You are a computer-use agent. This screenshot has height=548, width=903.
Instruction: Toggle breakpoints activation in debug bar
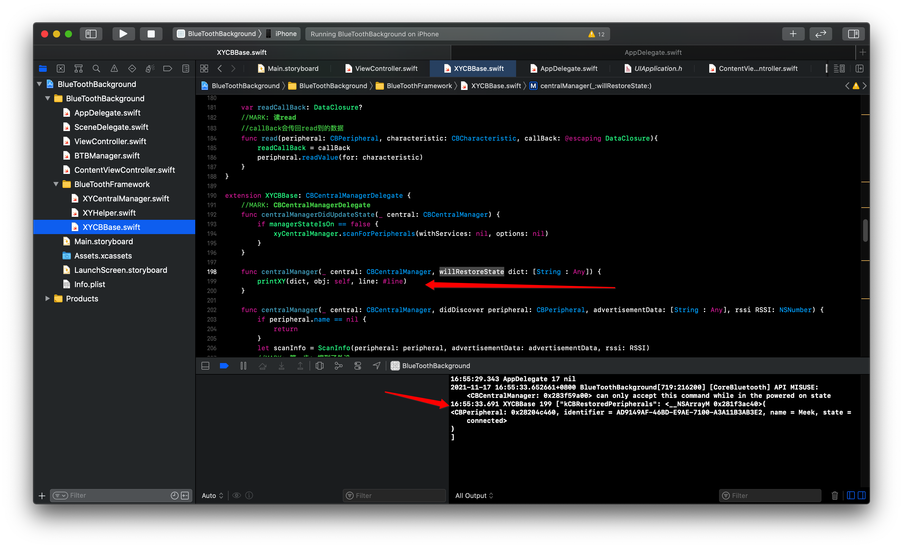224,366
